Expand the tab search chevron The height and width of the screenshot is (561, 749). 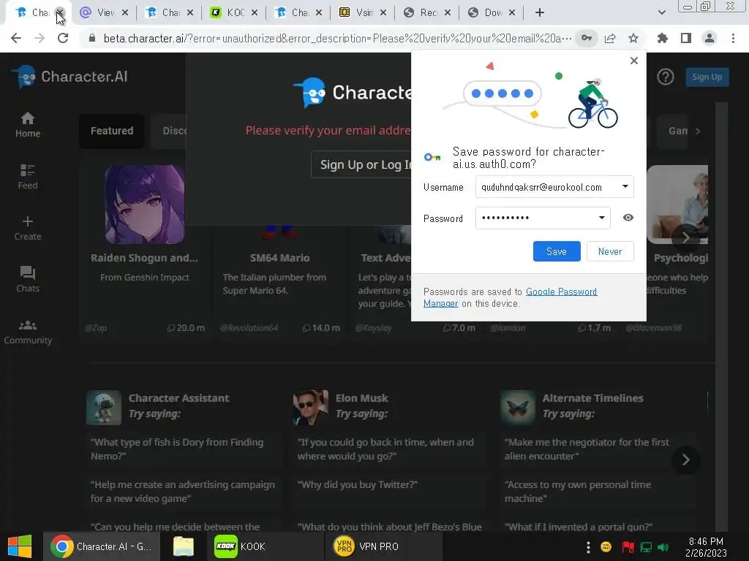click(x=661, y=13)
